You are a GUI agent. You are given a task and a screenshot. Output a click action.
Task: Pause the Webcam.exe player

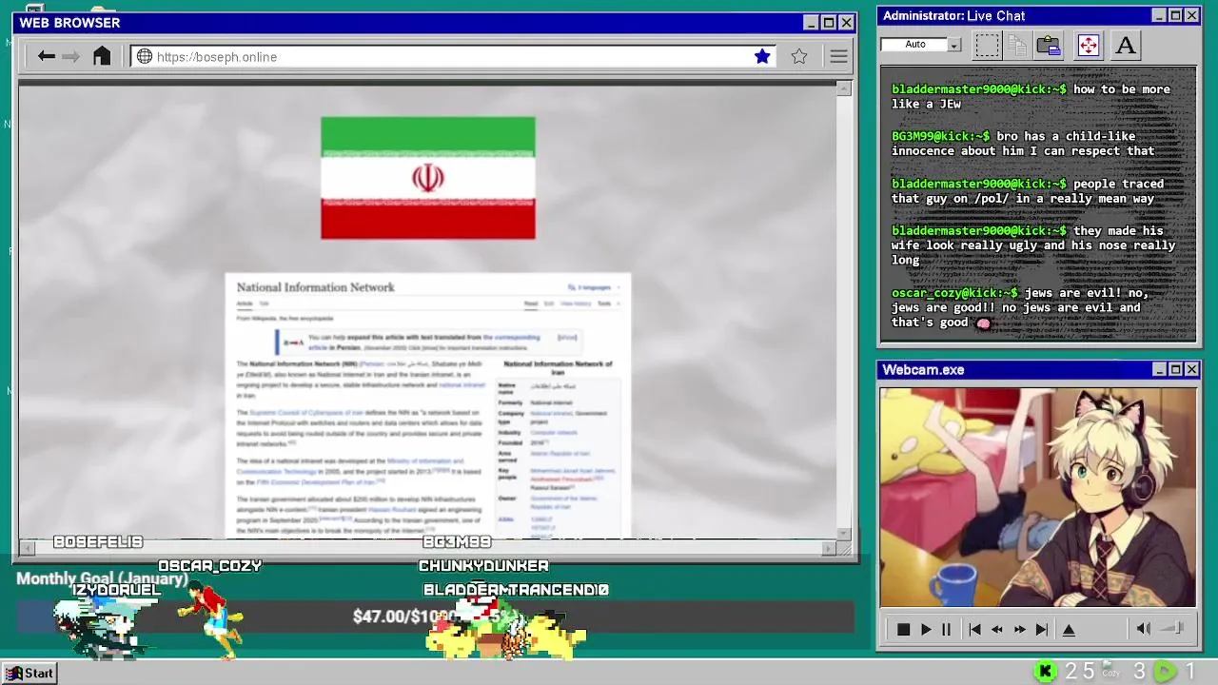[946, 630]
